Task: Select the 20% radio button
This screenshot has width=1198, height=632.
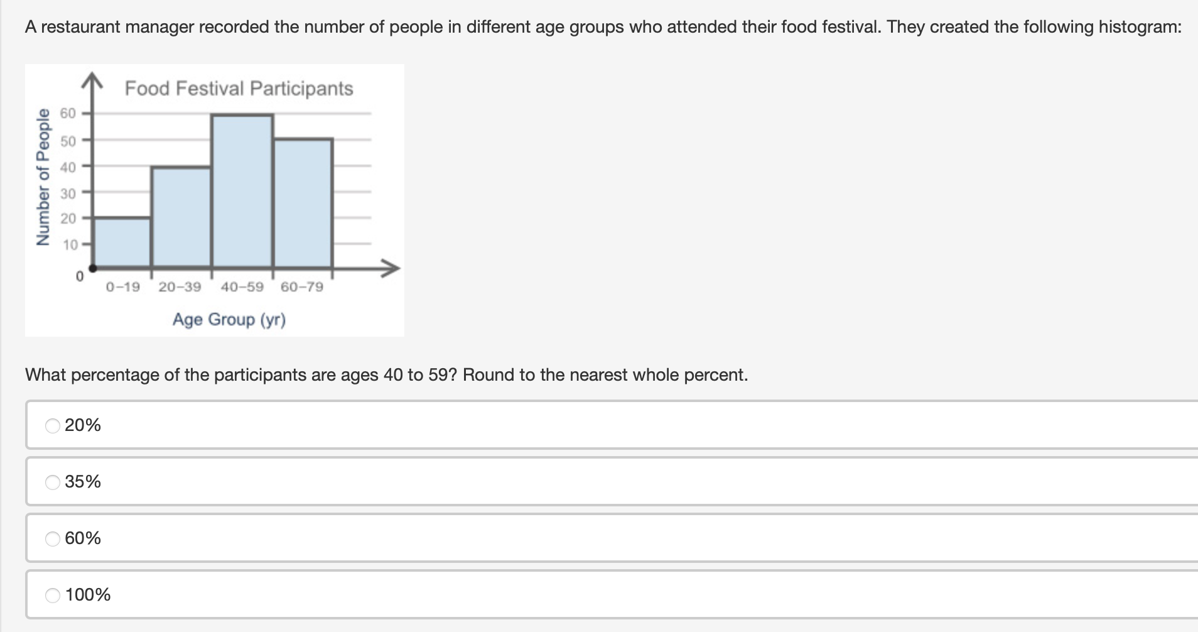Action: pyautogui.click(x=52, y=425)
